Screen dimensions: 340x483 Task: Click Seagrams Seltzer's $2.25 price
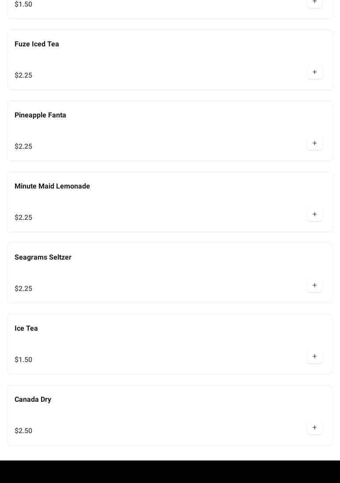tap(23, 289)
